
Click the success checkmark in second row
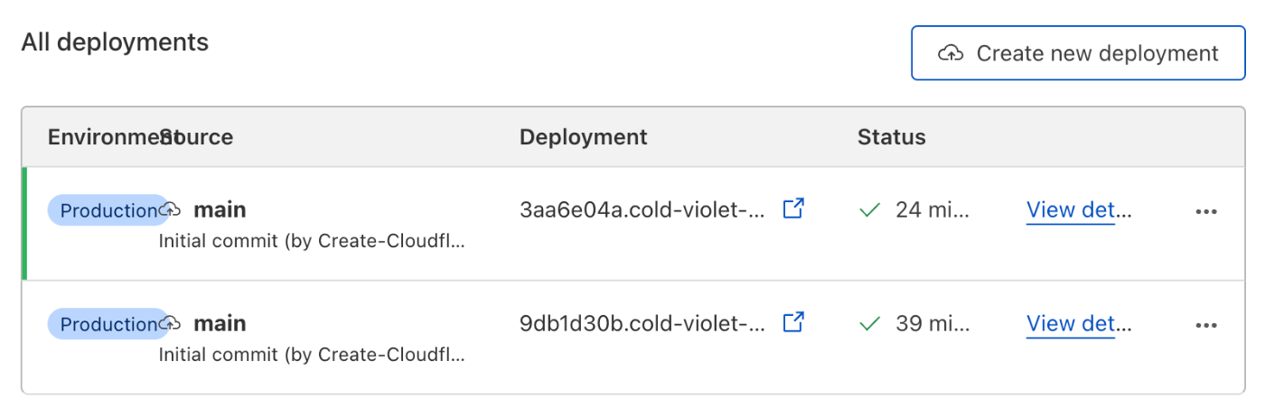click(x=869, y=324)
